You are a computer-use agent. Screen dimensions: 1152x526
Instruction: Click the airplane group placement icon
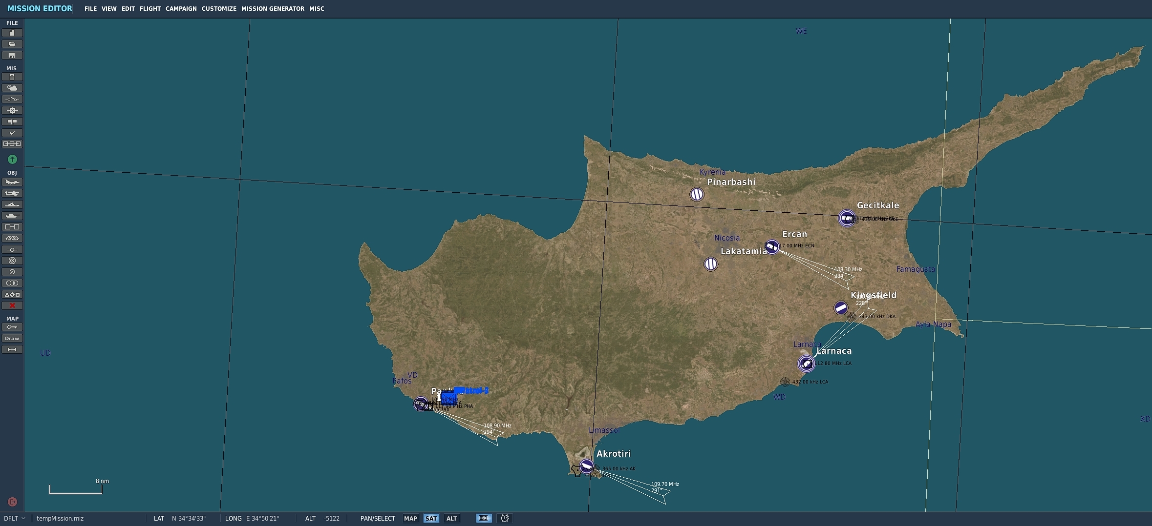[x=12, y=182]
